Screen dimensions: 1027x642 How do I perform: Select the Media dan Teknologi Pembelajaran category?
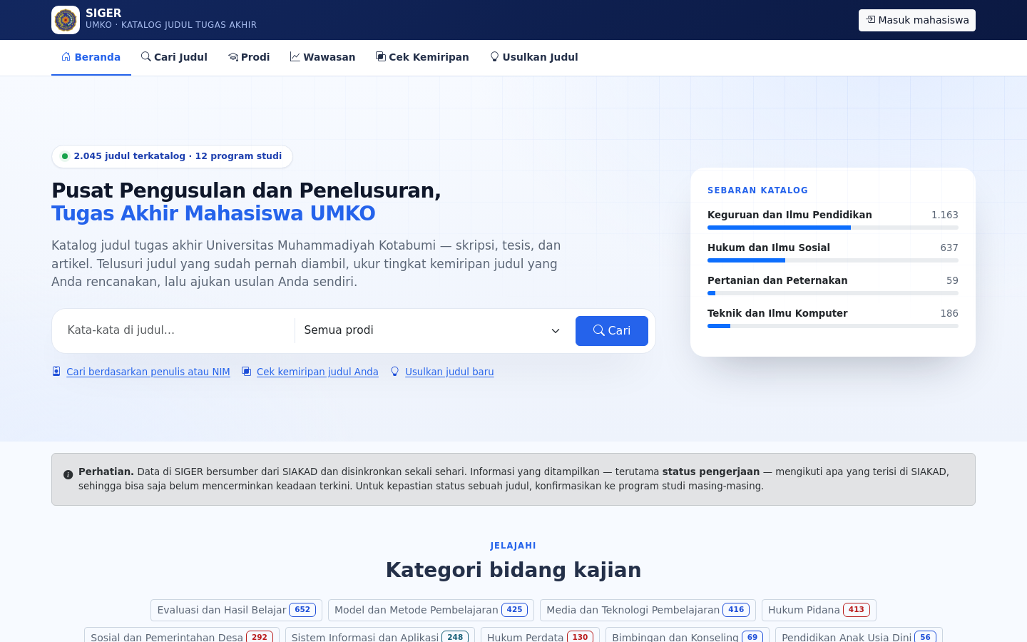pos(648,610)
